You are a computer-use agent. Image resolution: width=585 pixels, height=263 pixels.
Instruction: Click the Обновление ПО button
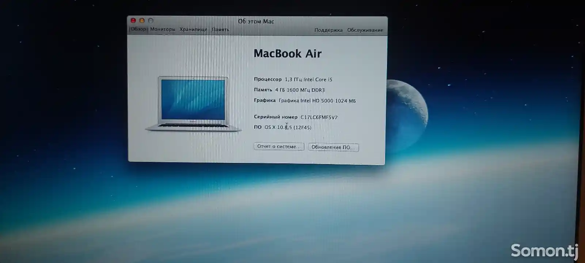click(333, 147)
